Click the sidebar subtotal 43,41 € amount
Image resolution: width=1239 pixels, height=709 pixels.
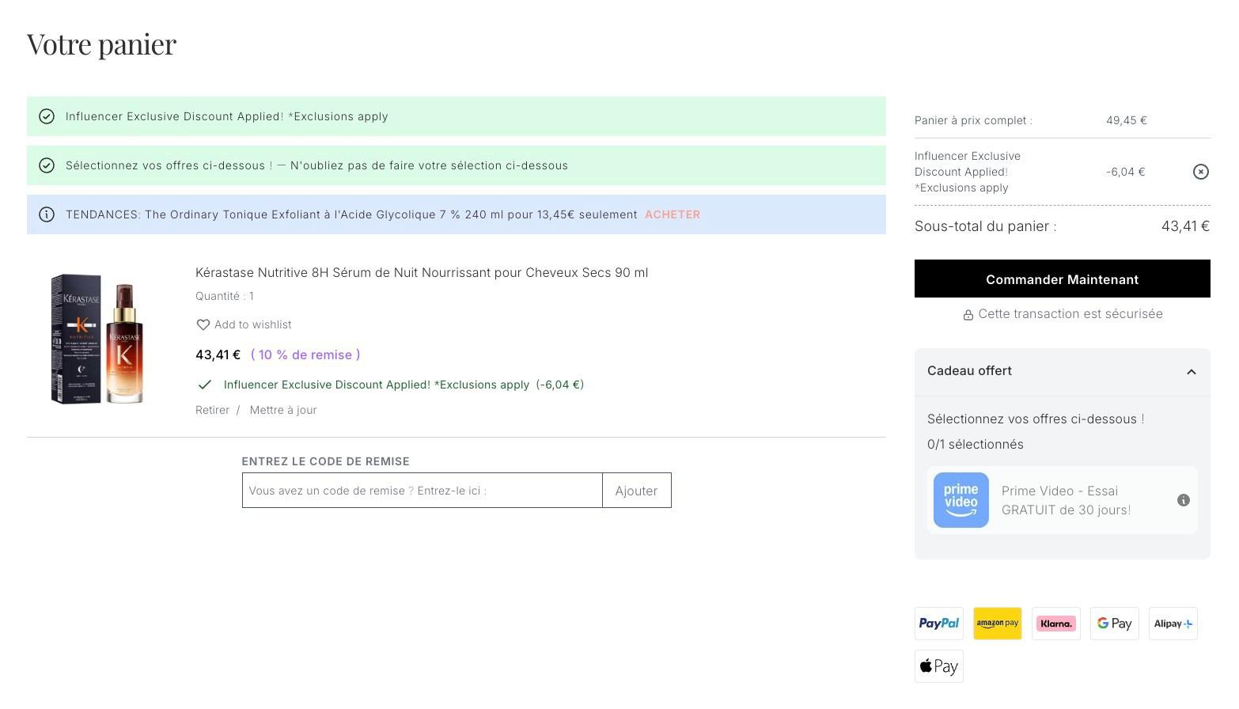pos(1185,226)
